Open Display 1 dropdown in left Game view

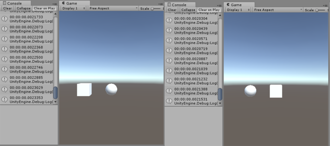[74, 8]
